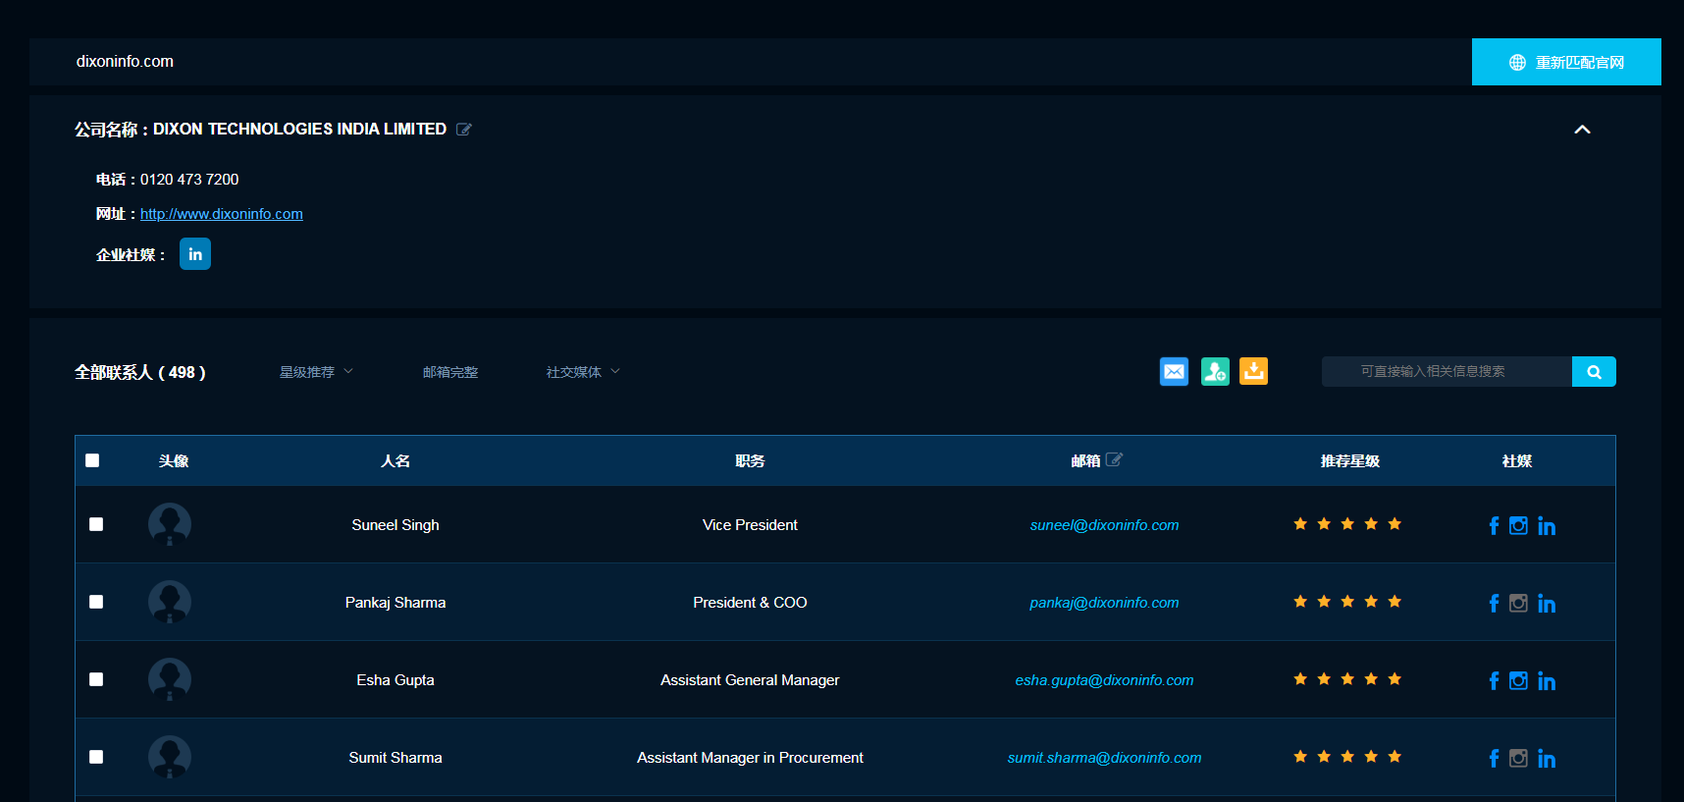Image resolution: width=1684 pixels, height=802 pixels.
Task: Focus the contact search input field
Action: point(1447,371)
